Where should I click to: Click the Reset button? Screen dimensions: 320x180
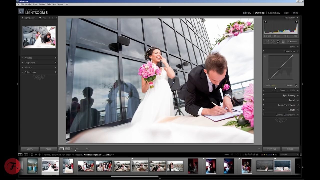click(290, 149)
